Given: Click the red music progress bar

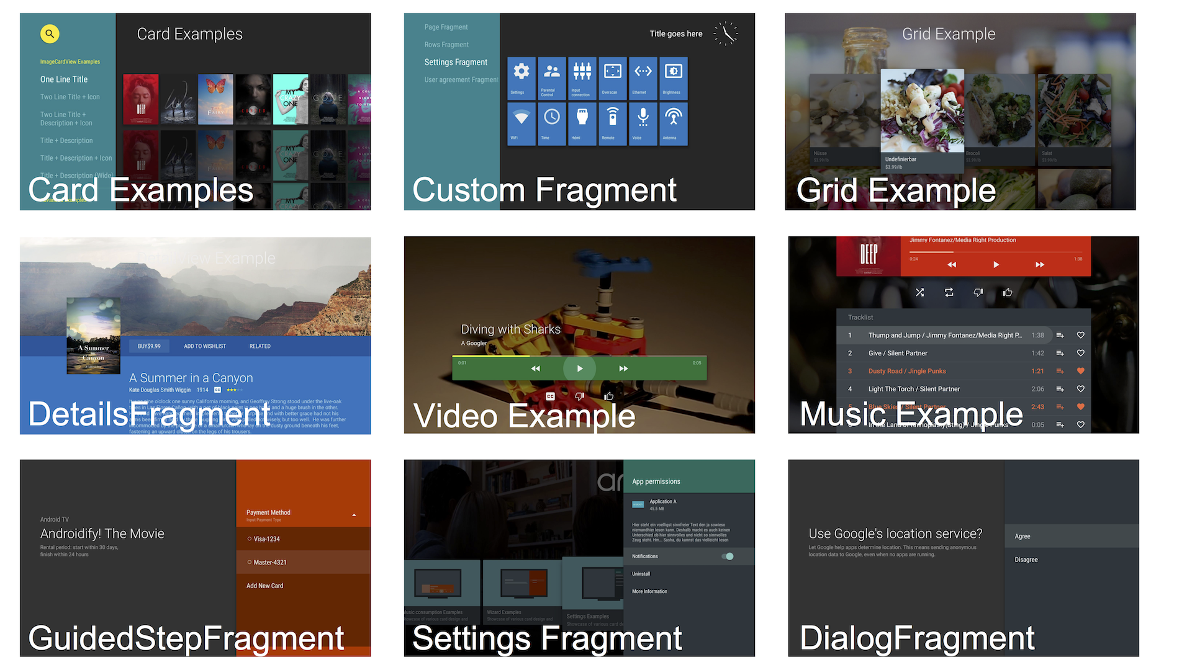Looking at the screenshot, I should pyautogui.click(x=995, y=252).
